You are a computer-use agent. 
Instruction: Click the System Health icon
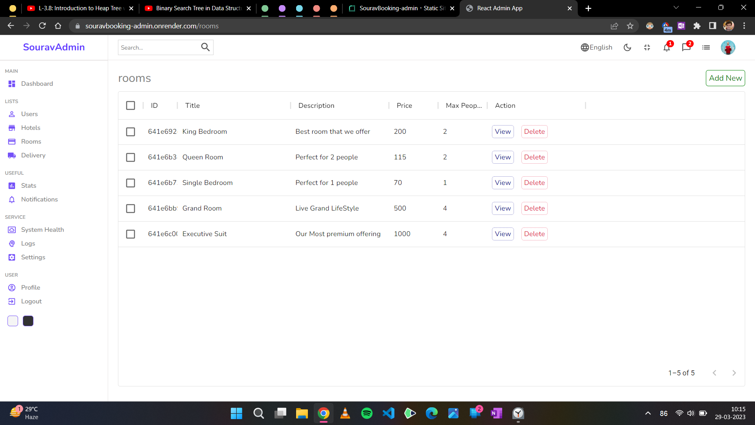pyautogui.click(x=12, y=230)
